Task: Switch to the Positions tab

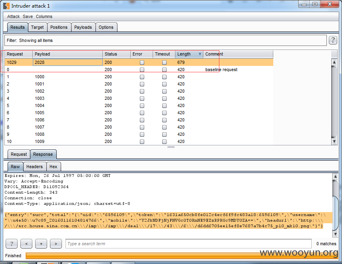Action: pyautogui.click(x=59, y=27)
